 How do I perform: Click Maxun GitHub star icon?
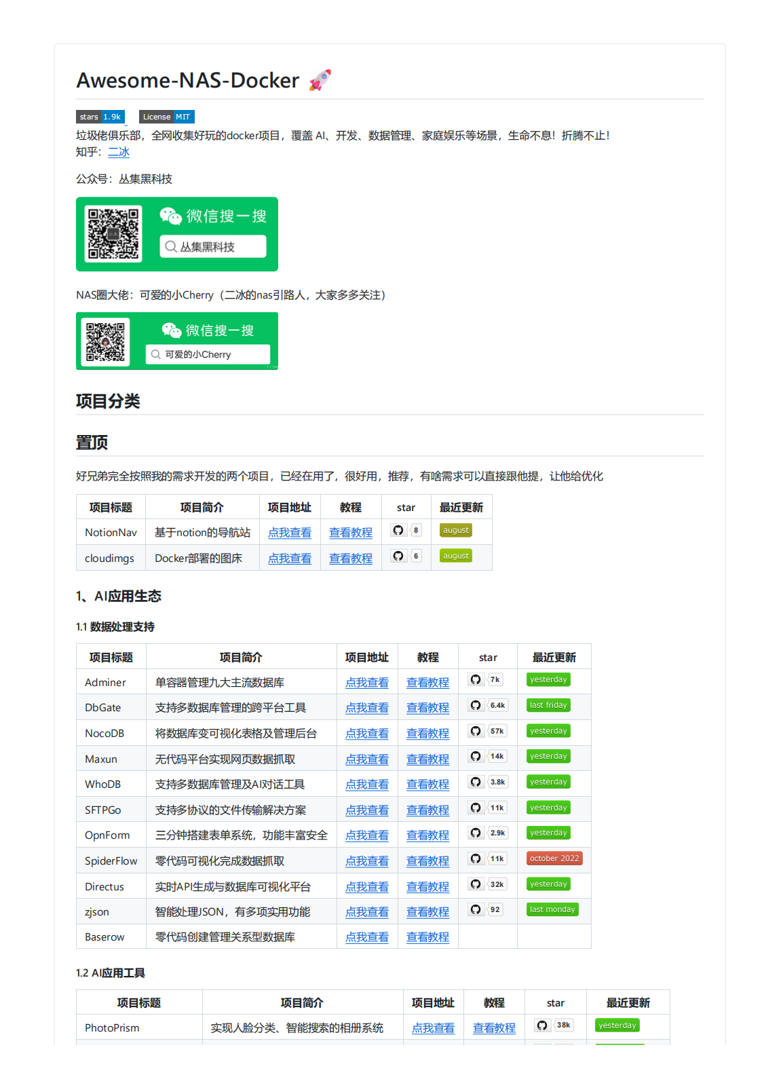476,756
